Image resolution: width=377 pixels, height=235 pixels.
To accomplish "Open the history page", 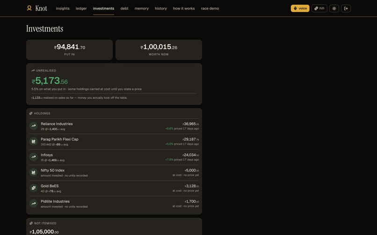I will [x=161, y=8].
